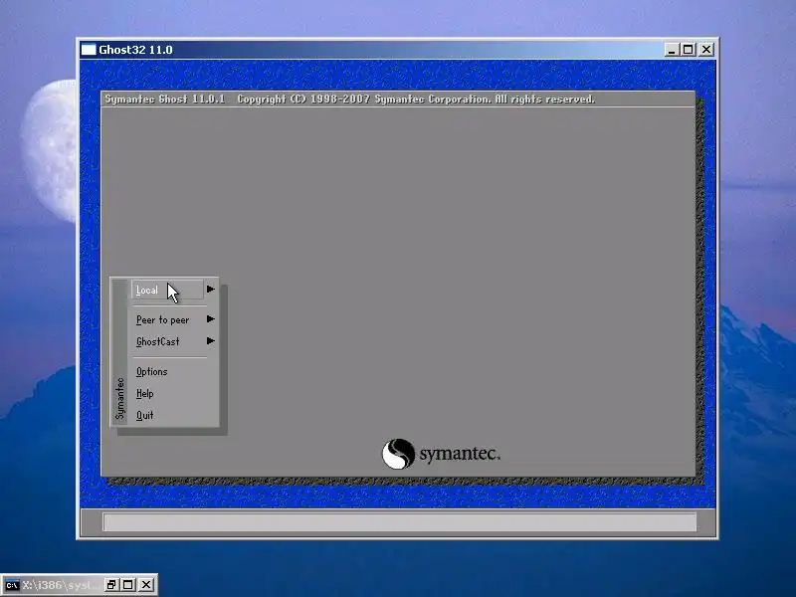
Task: Select the GhostCast menu entry
Action: click(x=157, y=341)
